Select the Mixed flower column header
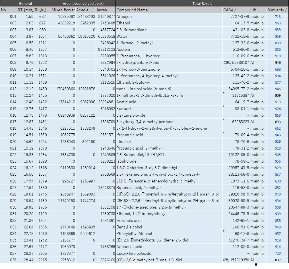The image size is (289, 269). tap(63, 10)
